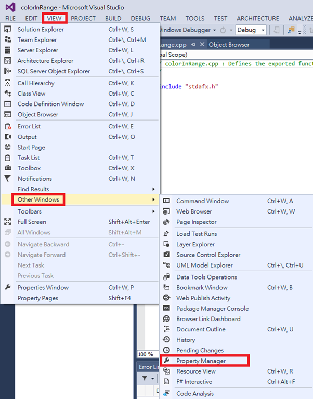The height and width of the screenshot is (399, 313).
Task: Select F# Interactive menu entry
Action: [x=236, y=382]
